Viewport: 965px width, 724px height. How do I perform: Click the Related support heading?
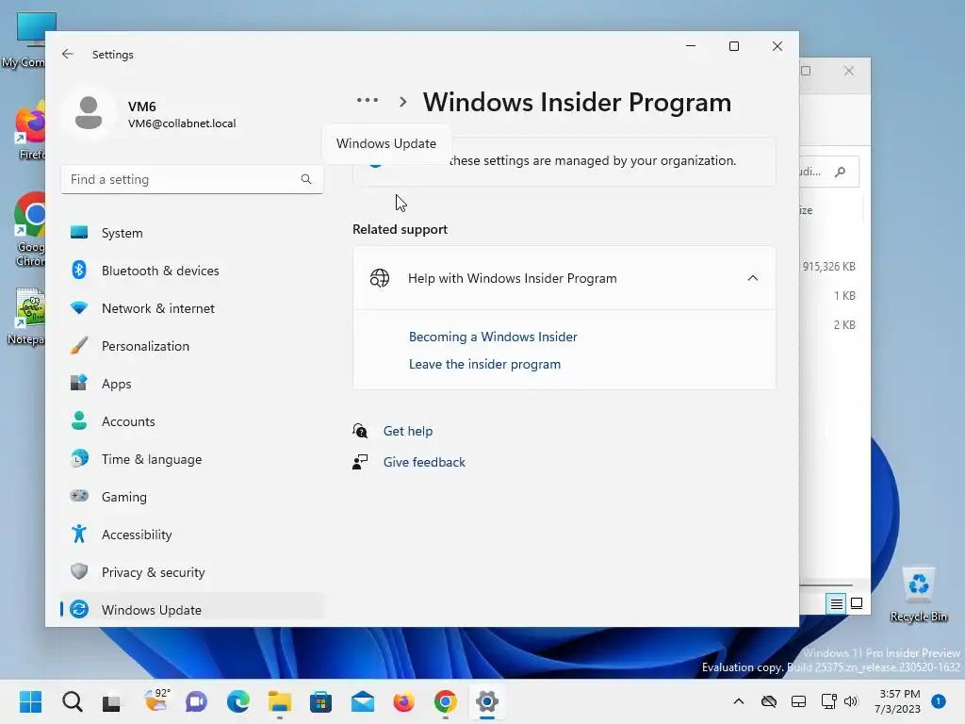(x=400, y=229)
